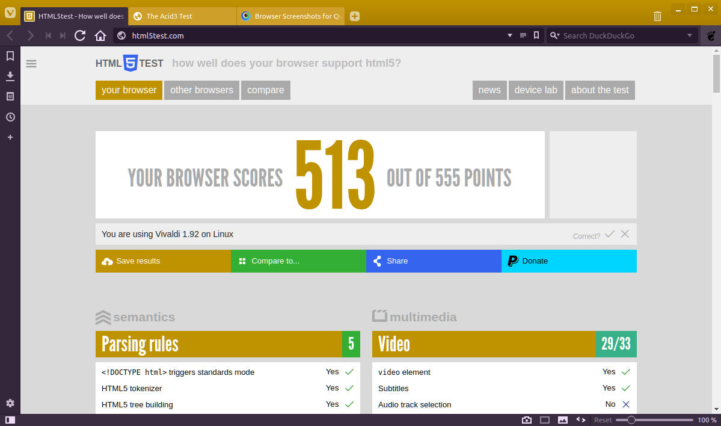
Task: Open the 'device lab' section
Action: (536, 90)
